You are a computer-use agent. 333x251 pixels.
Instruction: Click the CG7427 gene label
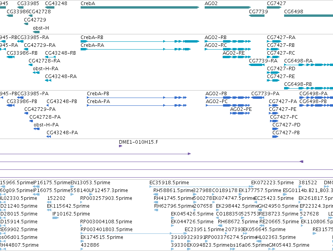point(276,4)
